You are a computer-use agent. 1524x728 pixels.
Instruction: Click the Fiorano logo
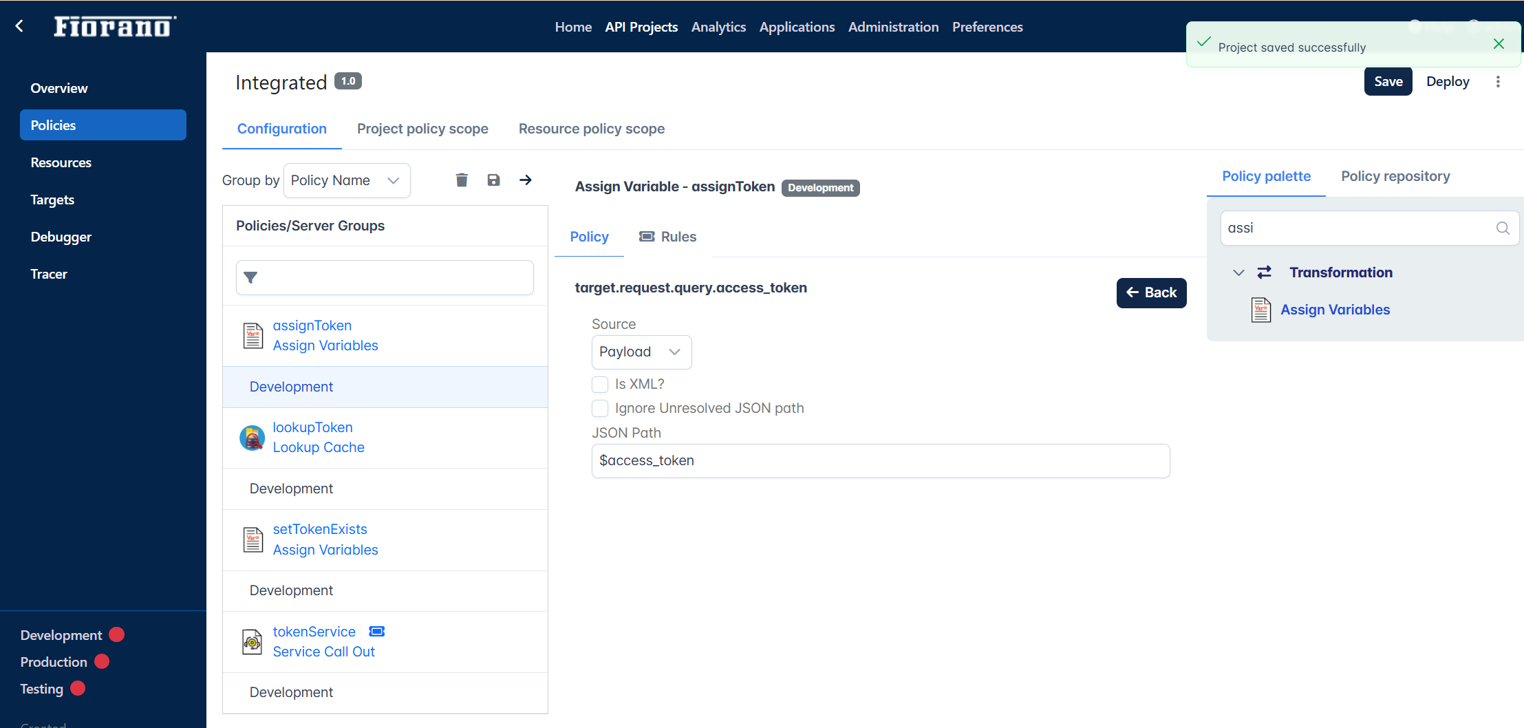pyautogui.click(x=114, y=26)
